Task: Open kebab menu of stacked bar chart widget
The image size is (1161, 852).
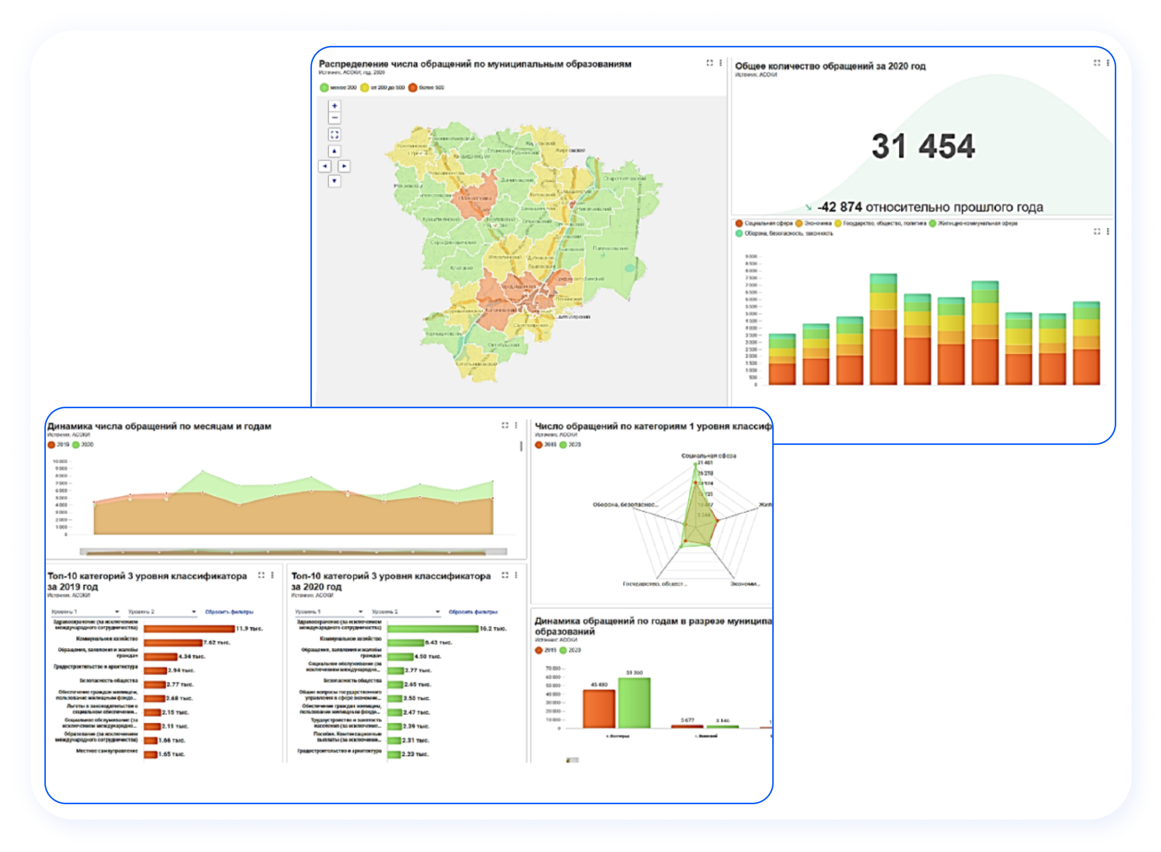Action: (x=1108, y=232)
